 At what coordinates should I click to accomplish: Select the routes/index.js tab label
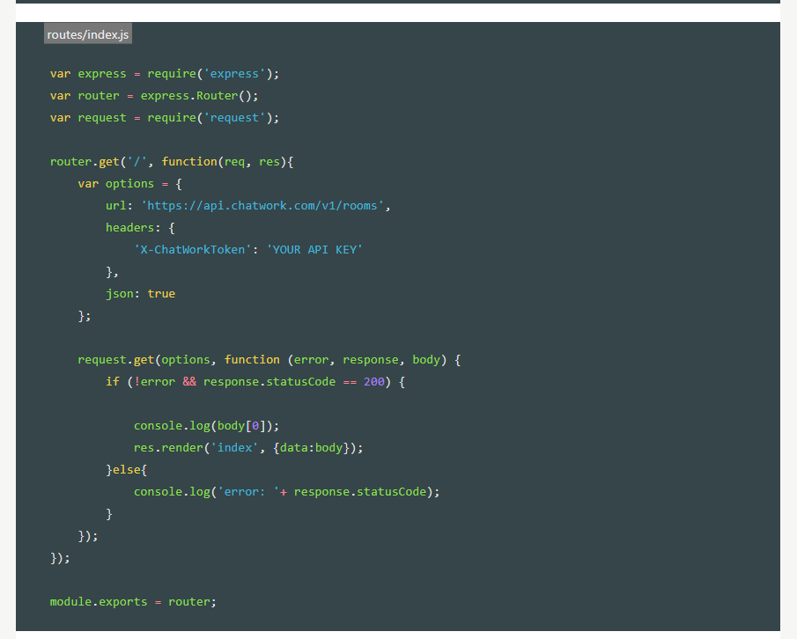(87, 33)
